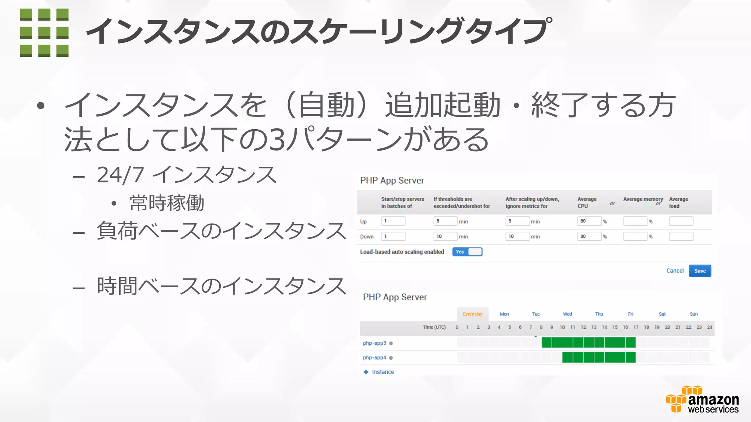Select the Every day tab

pyautogui.click(x=472, y=314)
